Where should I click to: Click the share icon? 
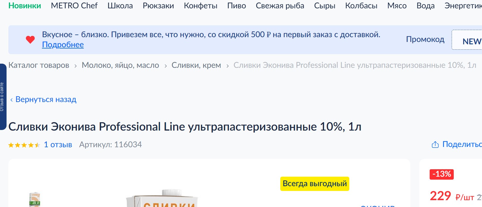tap(435, 145)
